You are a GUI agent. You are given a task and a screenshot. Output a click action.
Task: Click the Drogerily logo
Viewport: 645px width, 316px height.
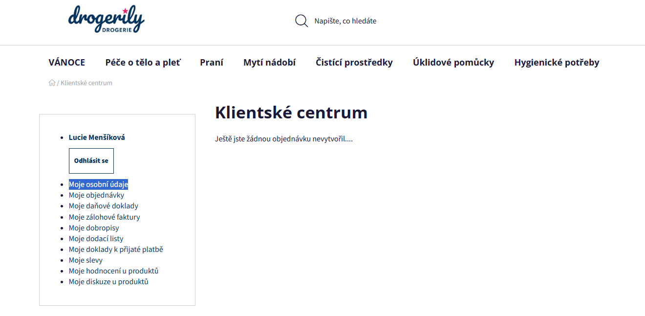pyautogui.click(x=106, y=20)
